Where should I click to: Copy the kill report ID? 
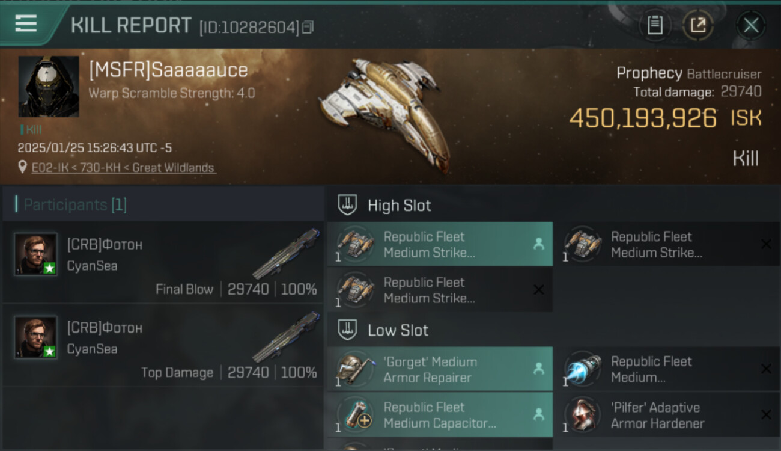307,27
